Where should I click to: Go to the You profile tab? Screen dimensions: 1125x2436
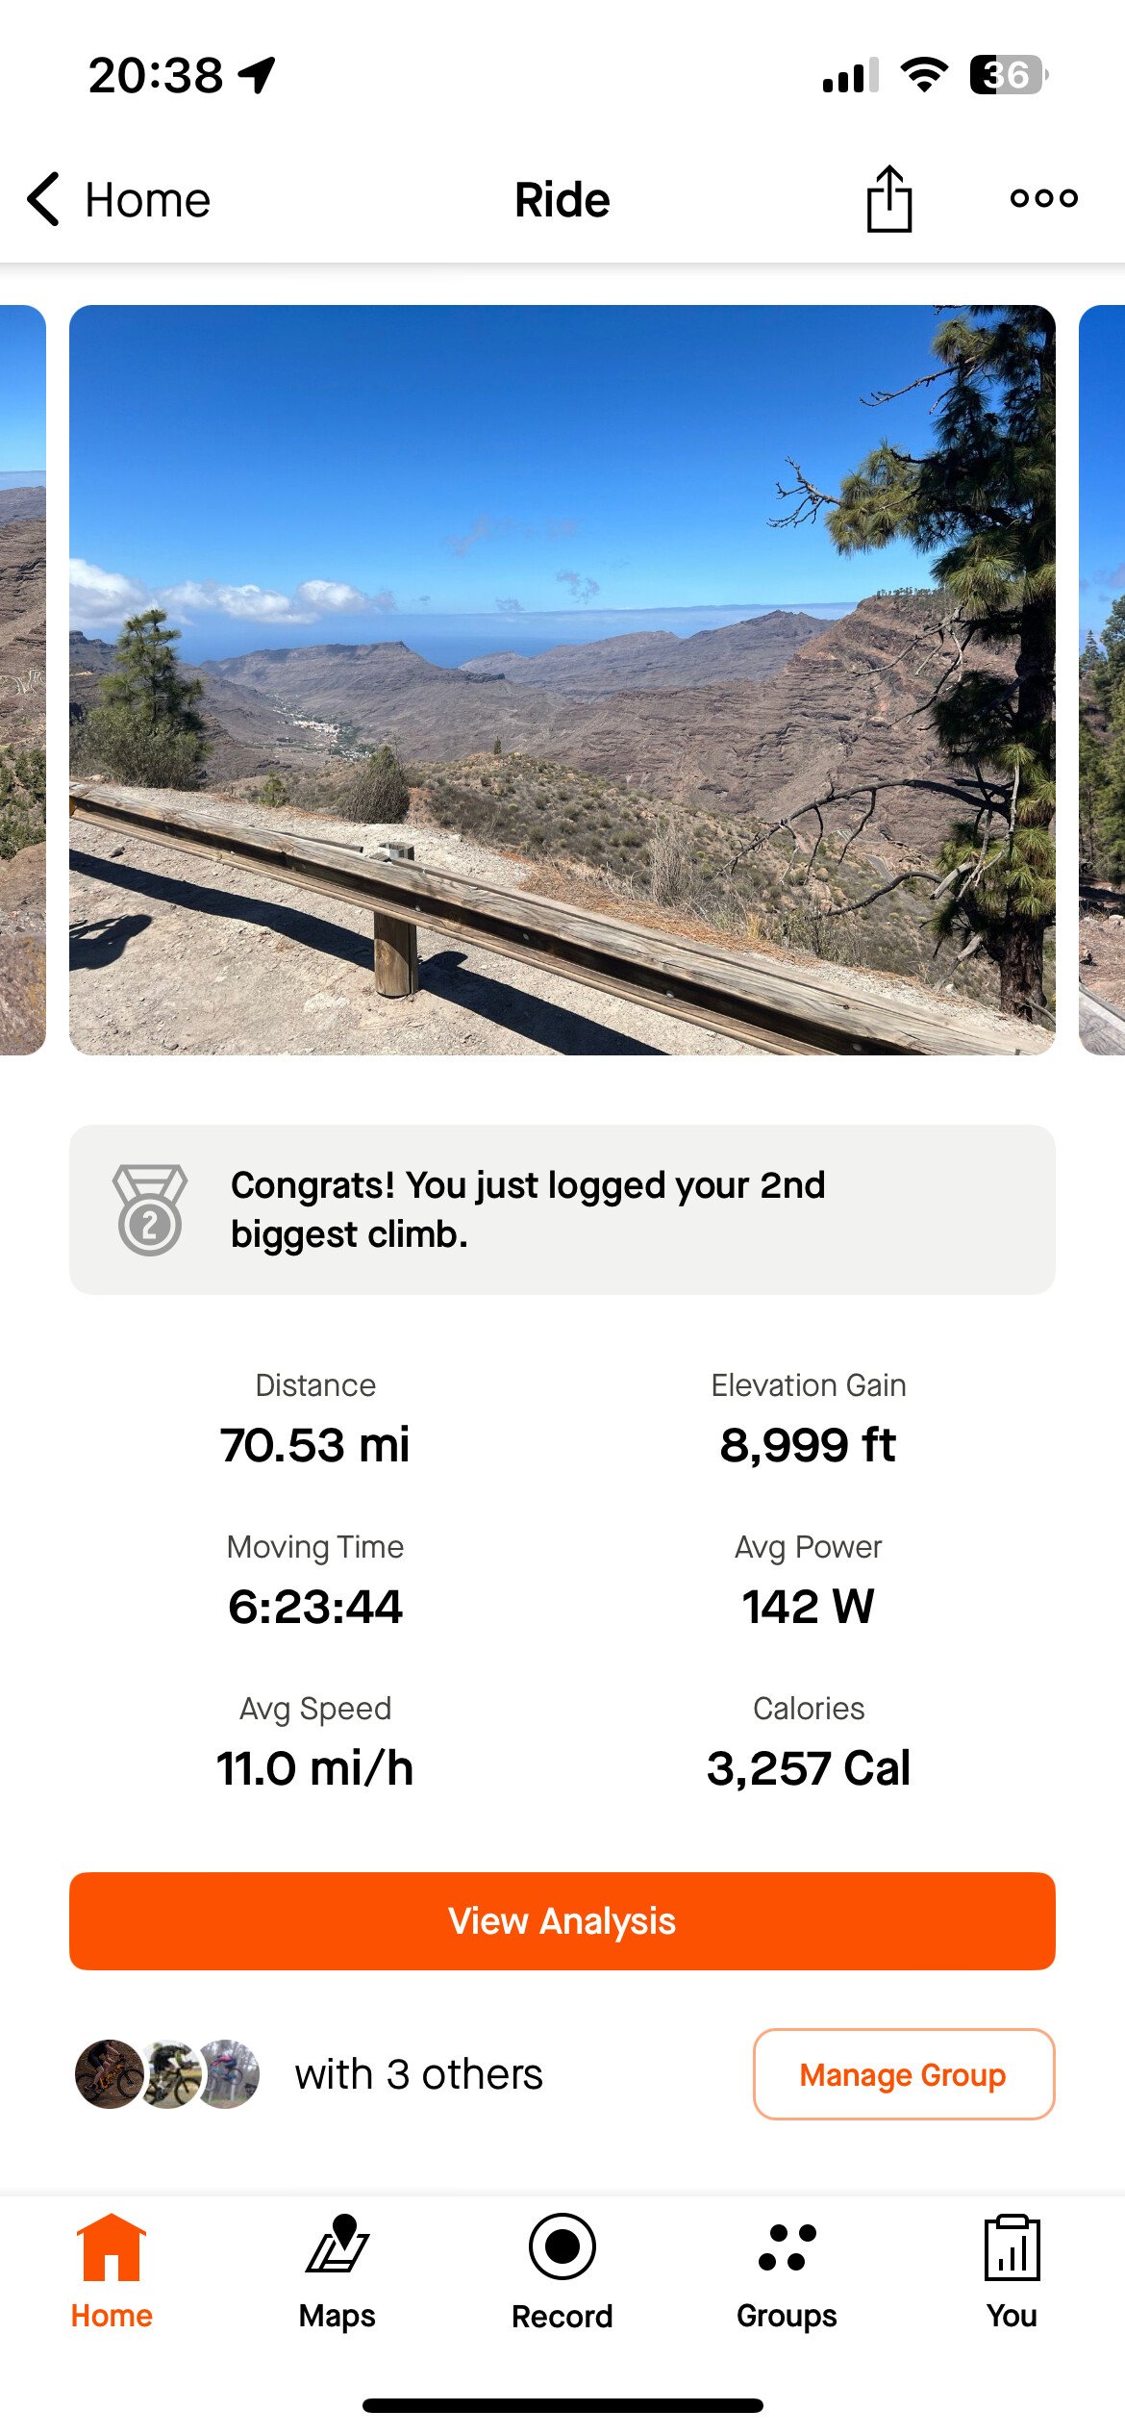[1012, 2271]
